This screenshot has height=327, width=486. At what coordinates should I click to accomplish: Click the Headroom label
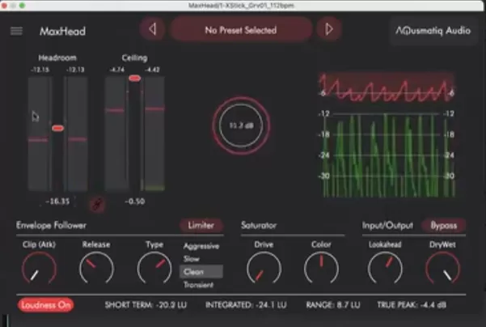point(57,57)
